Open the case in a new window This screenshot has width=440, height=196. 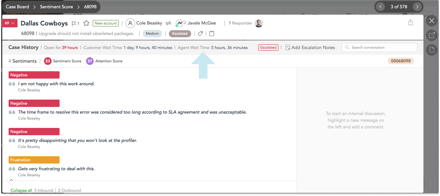tap(431, 35)
